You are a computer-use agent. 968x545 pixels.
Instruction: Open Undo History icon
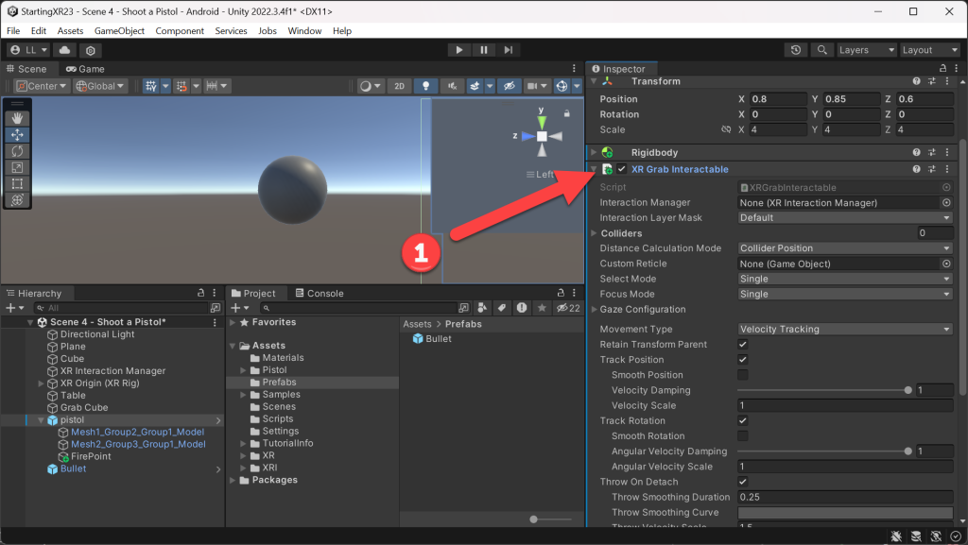pyautogui.click(x=796, y=50)
